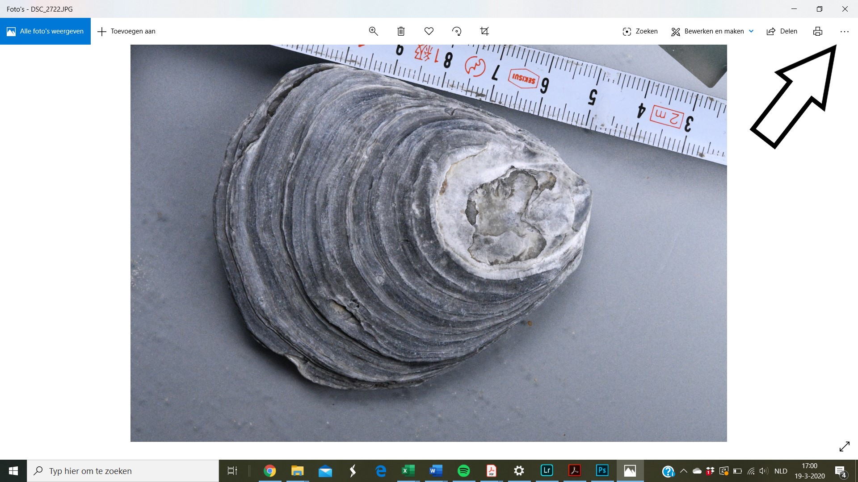Click the print icon
This screenshot has height=482, width=858.
pos(818,31)
